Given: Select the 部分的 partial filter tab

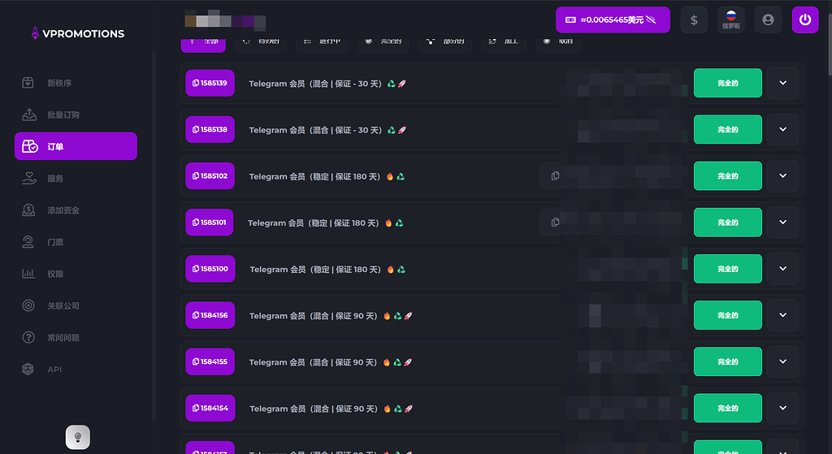Looking at the screenshot, I should (x=447, y=45).
